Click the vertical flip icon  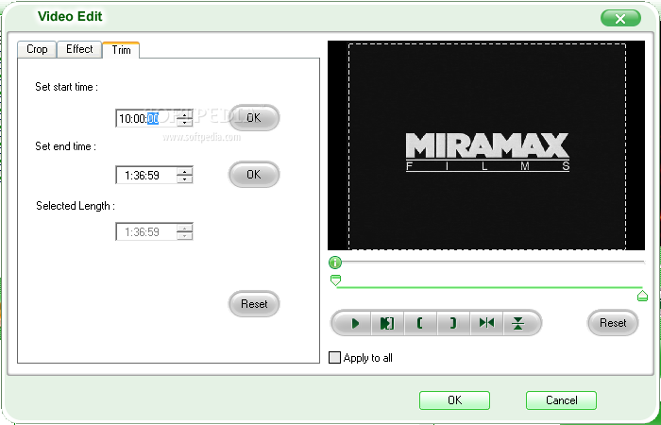[518, 323]
